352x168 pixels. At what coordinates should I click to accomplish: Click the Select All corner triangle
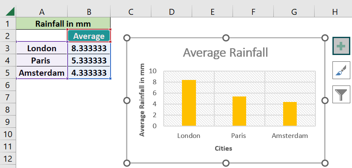[10, 11]
